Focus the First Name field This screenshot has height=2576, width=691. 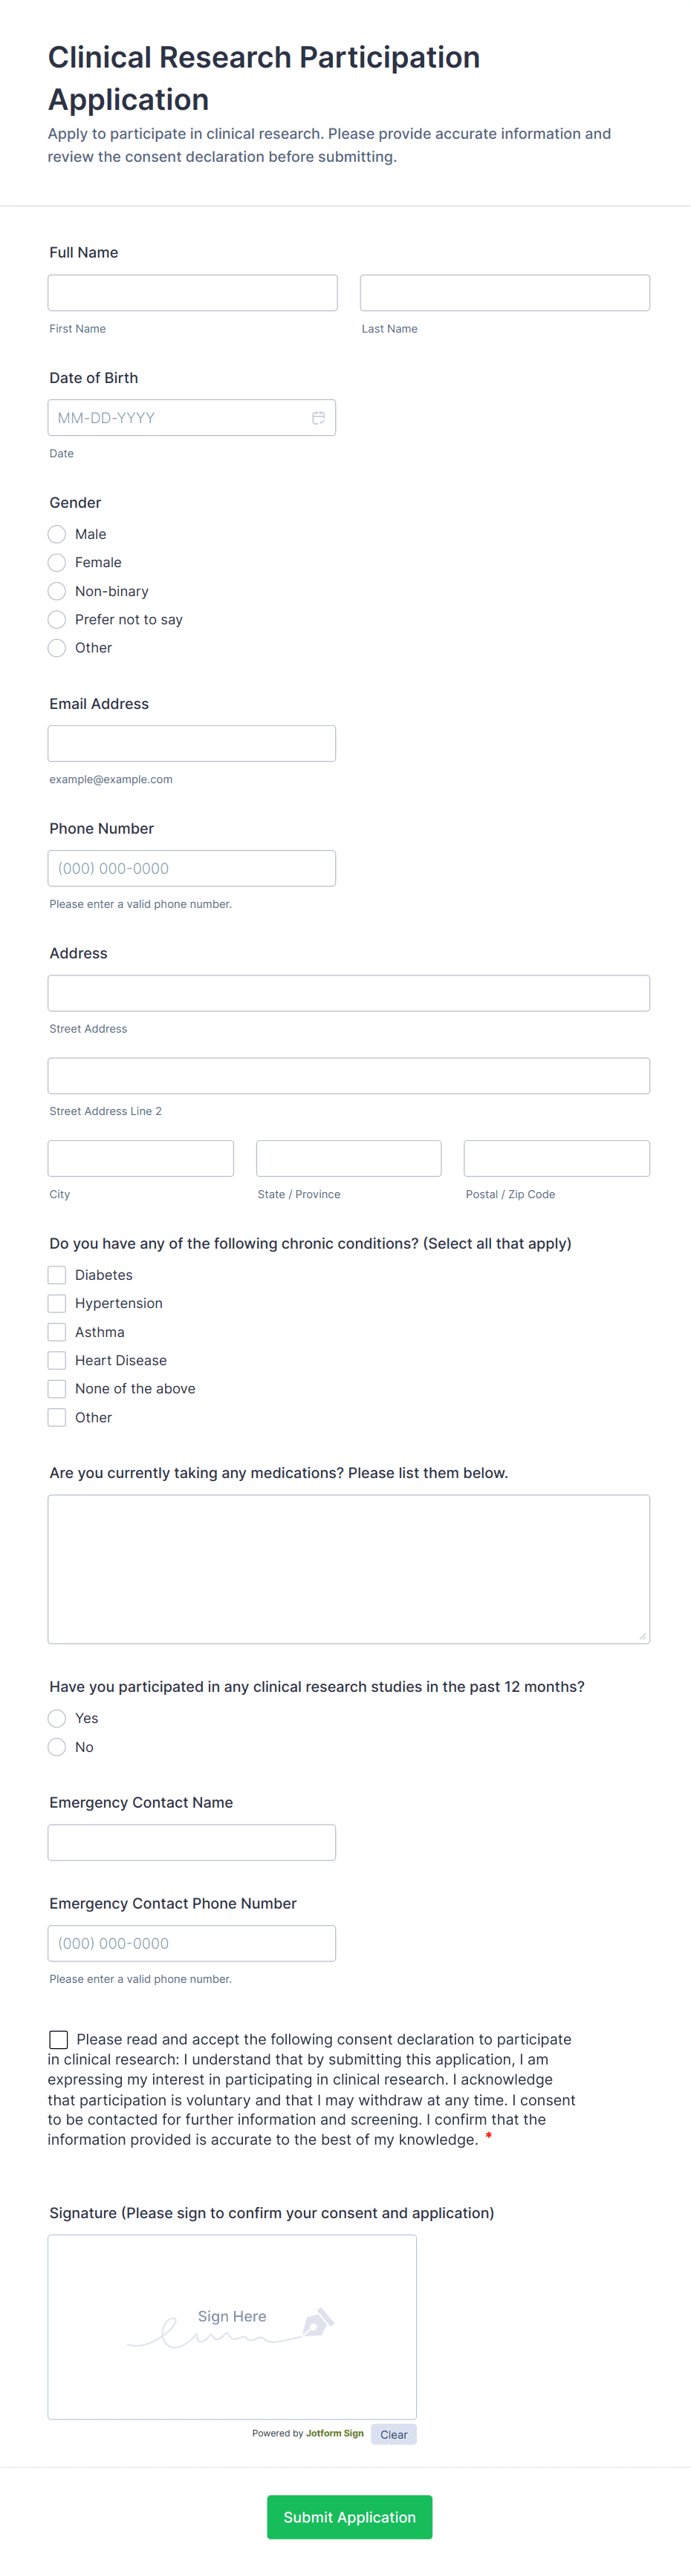point(192,293)
